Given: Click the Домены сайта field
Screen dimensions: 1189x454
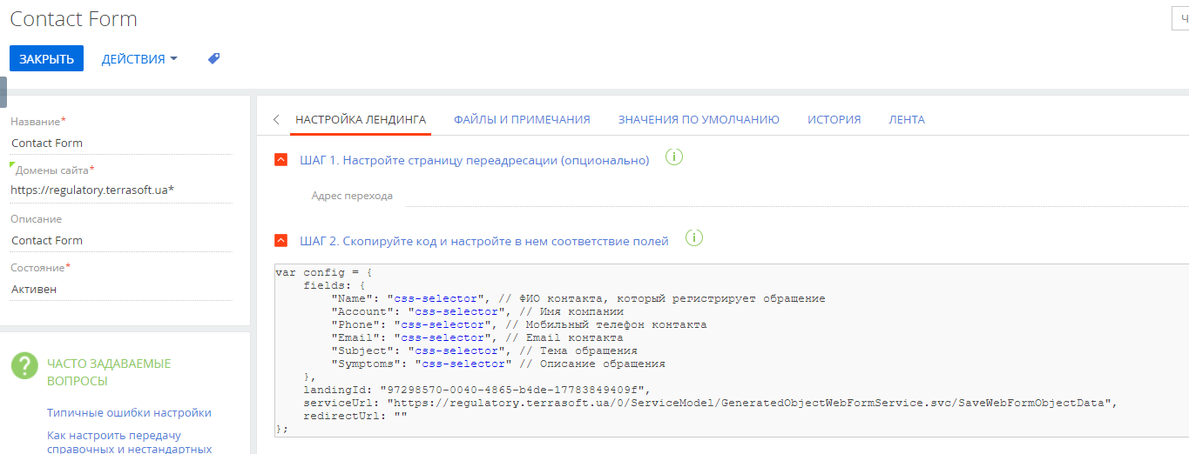Looking at the screenshot, I should tap(121, 190).
